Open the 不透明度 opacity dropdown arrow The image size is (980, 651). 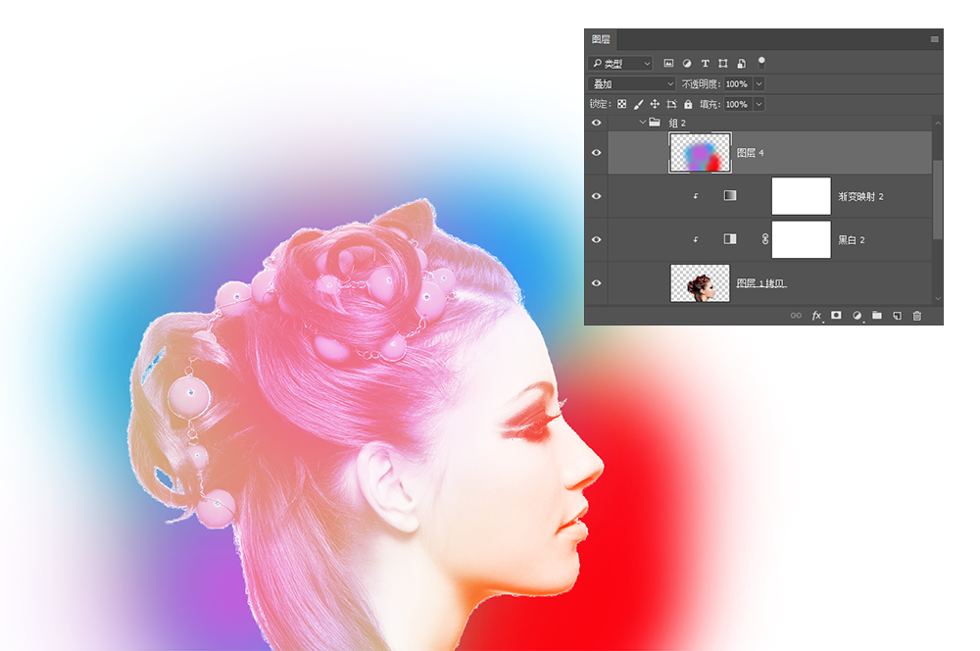759,84
